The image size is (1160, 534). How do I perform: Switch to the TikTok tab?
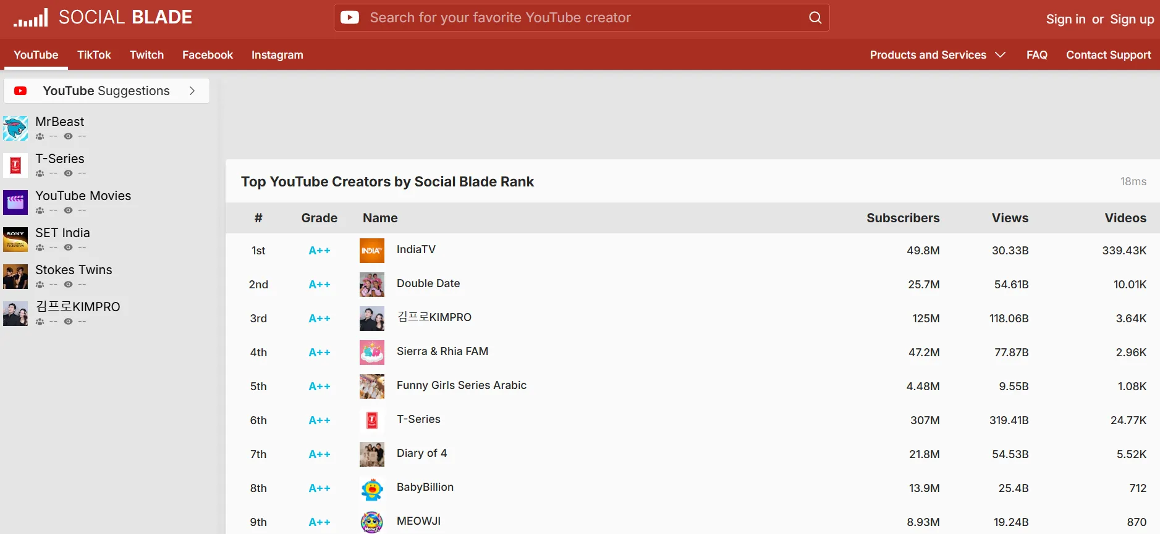tap(94, 55)
